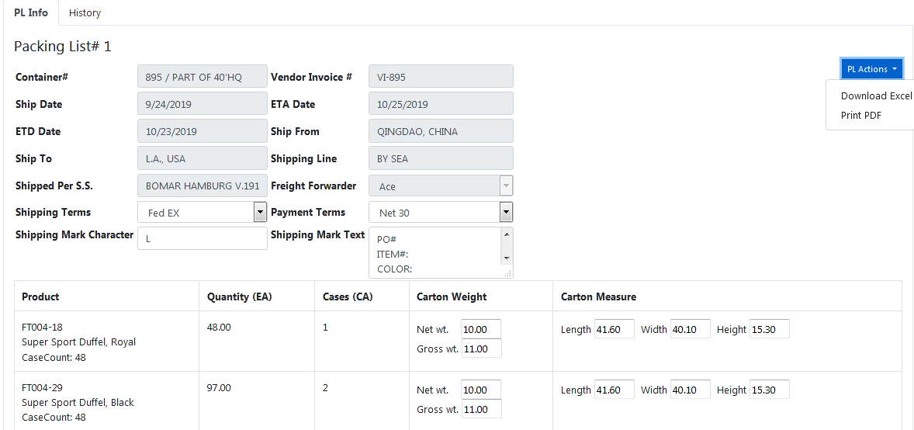The width and height of the screenshot is (914, 430).
Task: Click the Net wt. field for FT004-29
Action: 481,390
